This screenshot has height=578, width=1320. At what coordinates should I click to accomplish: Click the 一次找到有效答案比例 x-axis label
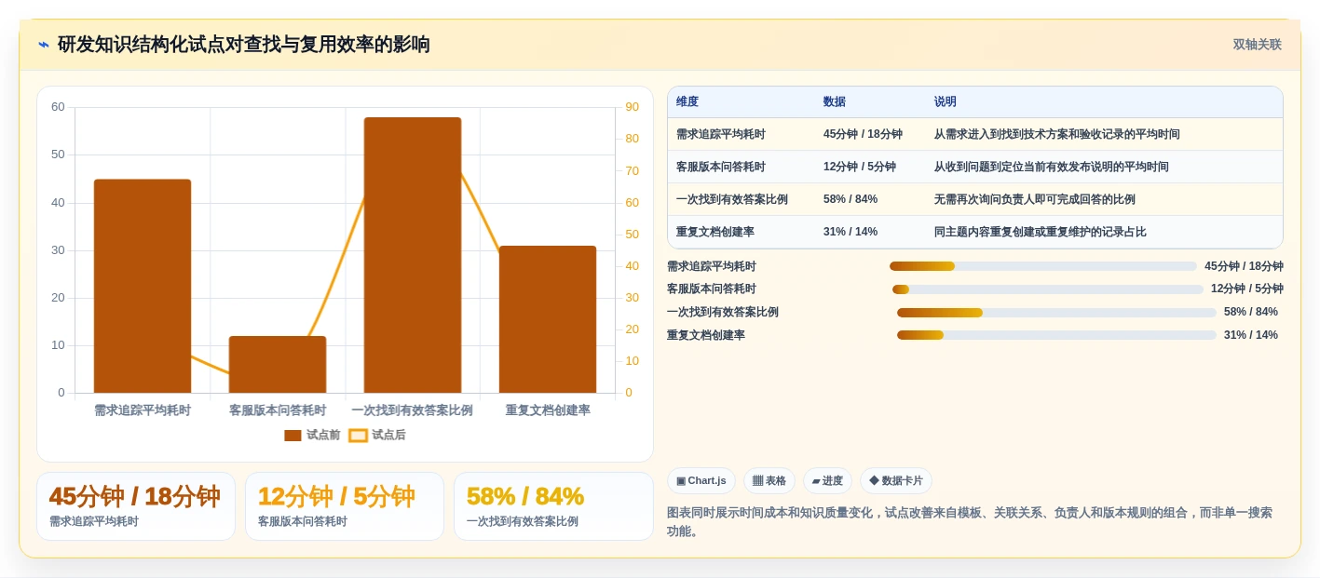click(412, 410)
